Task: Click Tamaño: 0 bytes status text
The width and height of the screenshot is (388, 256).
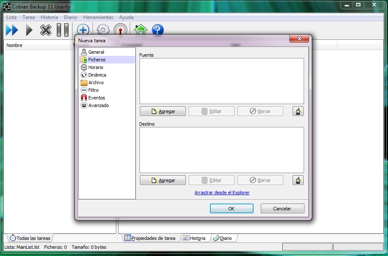Action: pos(89,247)
